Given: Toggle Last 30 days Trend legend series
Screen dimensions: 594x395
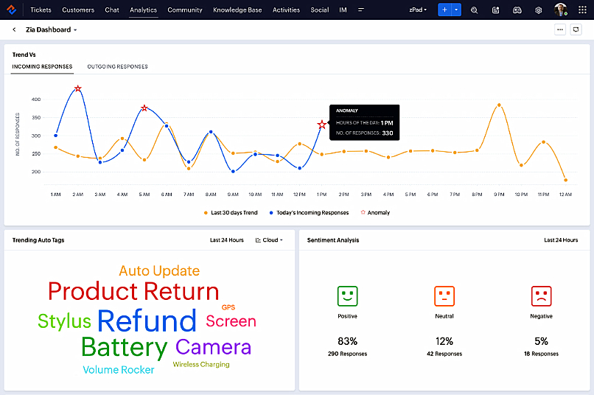Looking at the screenshot, I should (230, 212).
